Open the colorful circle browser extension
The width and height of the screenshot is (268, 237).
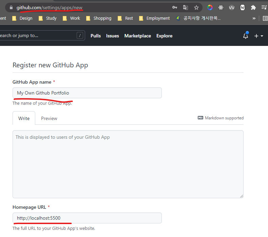(x=210, y=7)
